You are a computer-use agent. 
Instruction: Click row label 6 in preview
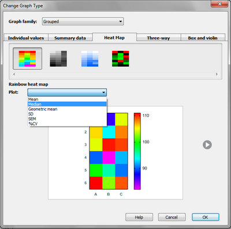point(85,183)
